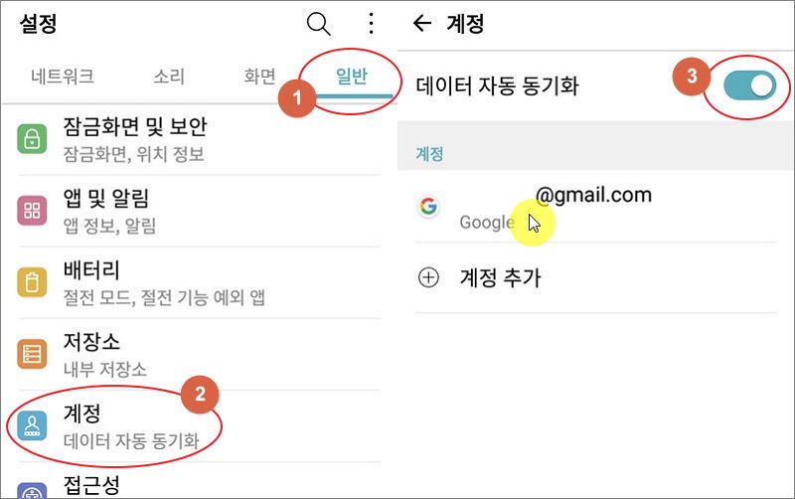Select the 일반 tab
This screenshot has width=795, height=499.
352,77
